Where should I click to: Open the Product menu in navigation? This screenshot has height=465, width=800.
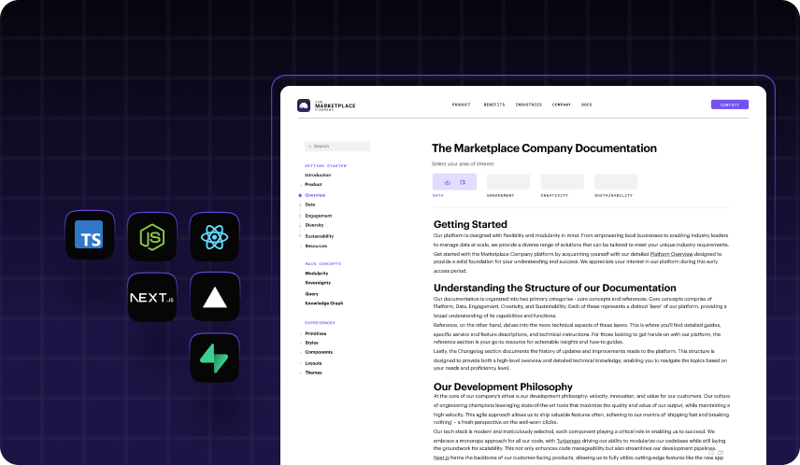click(x=461, y=105)
